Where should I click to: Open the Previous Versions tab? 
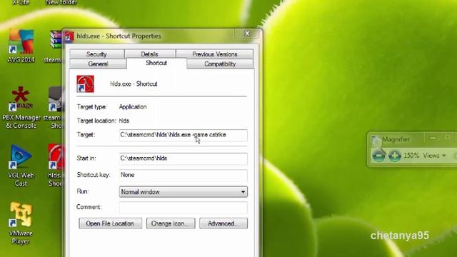tap(215, 54)
